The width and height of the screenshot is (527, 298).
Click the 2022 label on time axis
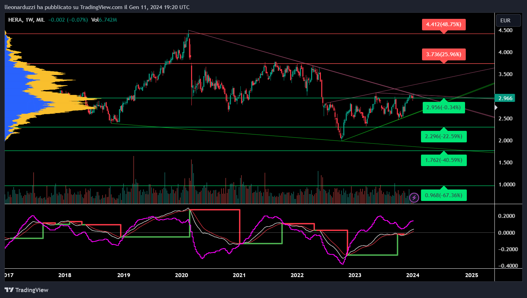point(297,275)
